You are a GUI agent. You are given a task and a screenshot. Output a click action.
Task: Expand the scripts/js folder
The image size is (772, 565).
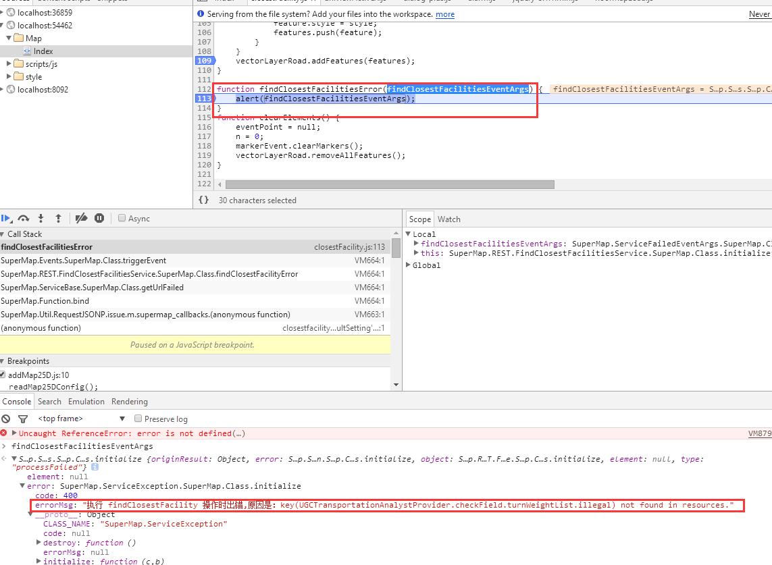tap(9, 63)
